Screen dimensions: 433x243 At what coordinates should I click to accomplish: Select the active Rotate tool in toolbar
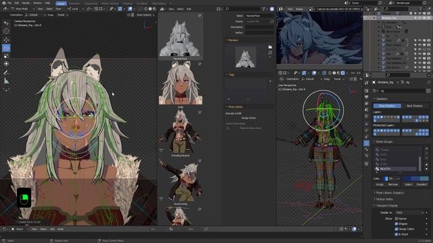point(6,48)
